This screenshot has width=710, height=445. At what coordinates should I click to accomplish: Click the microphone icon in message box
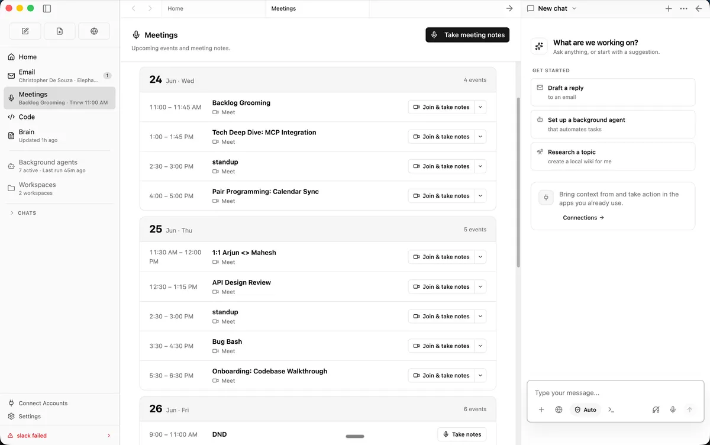pos(673,409)
